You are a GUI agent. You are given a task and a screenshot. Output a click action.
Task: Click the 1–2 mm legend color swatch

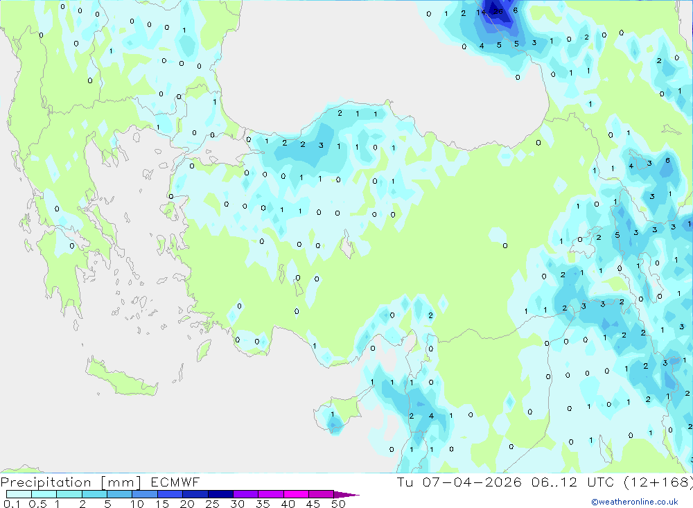(x=69, y=494)
